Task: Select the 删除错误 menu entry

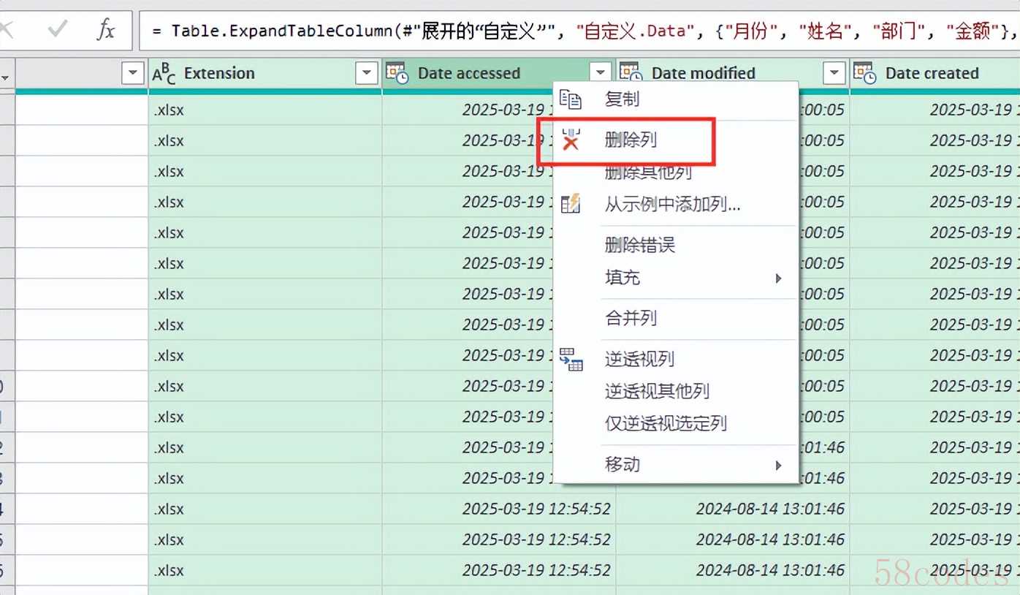Action: (x=639, y=245)
